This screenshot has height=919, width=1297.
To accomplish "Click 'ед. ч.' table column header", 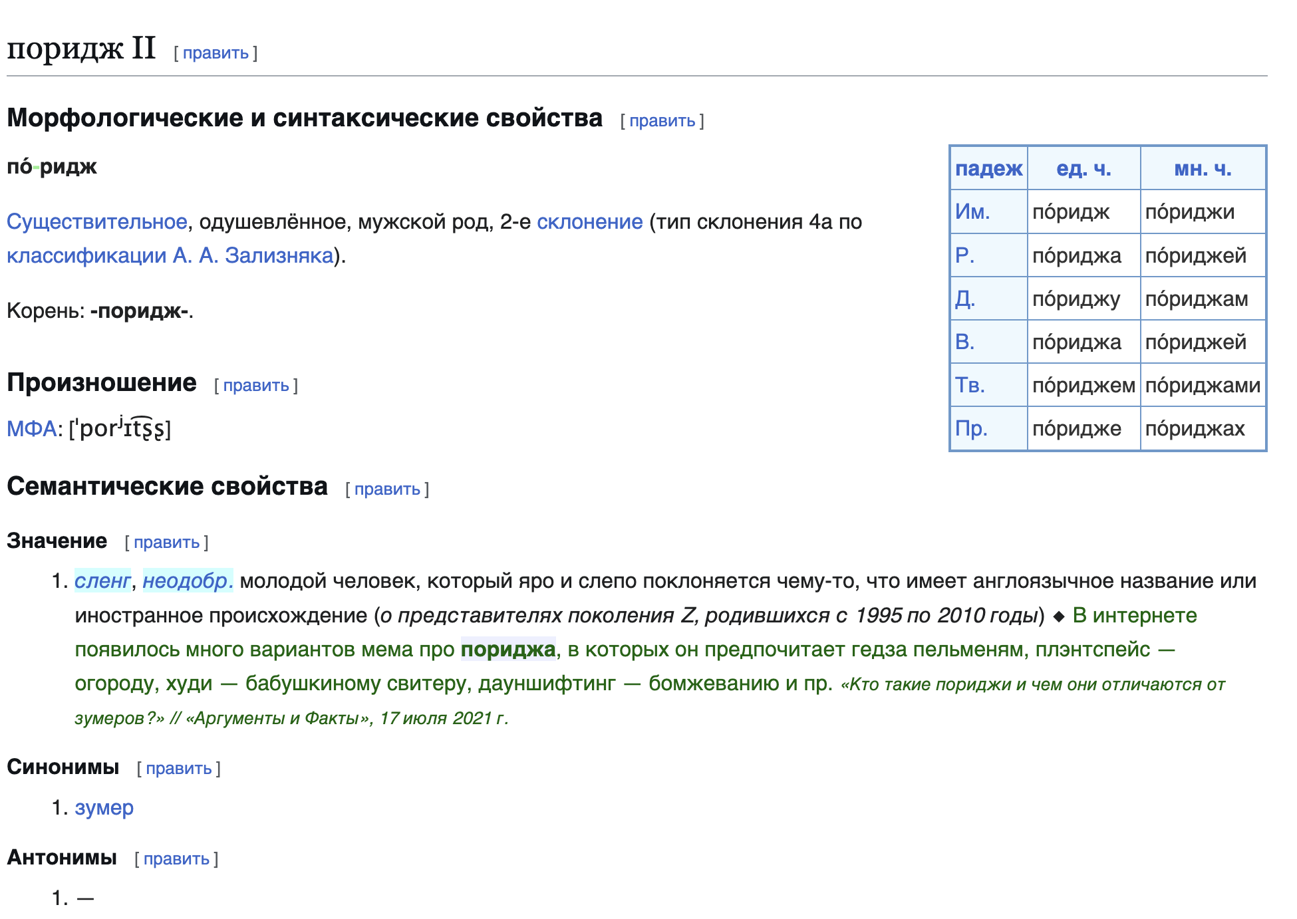I will tap(1083, 169).
